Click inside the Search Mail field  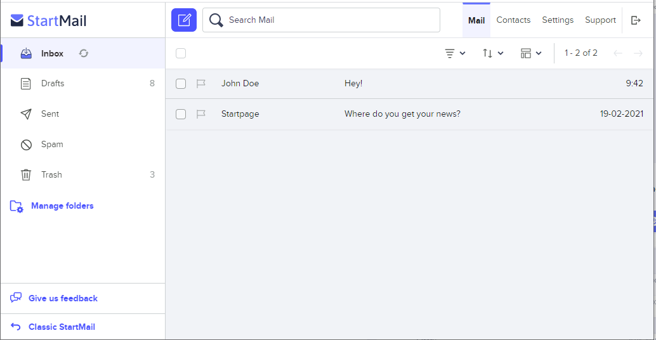(321, 20)
